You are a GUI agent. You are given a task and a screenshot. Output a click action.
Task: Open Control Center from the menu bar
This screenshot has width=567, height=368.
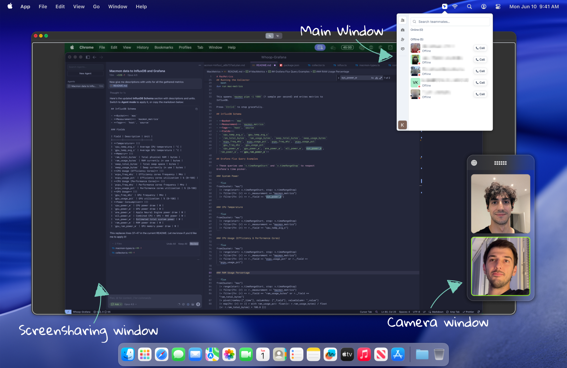(498, 6)
